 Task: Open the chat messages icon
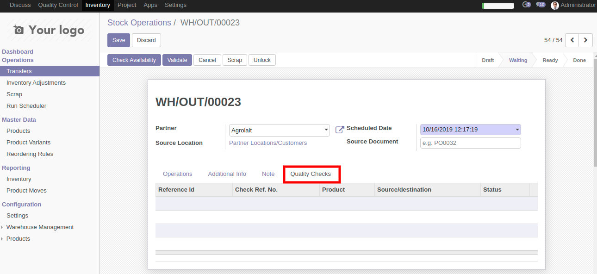click(x=541, y=5)
